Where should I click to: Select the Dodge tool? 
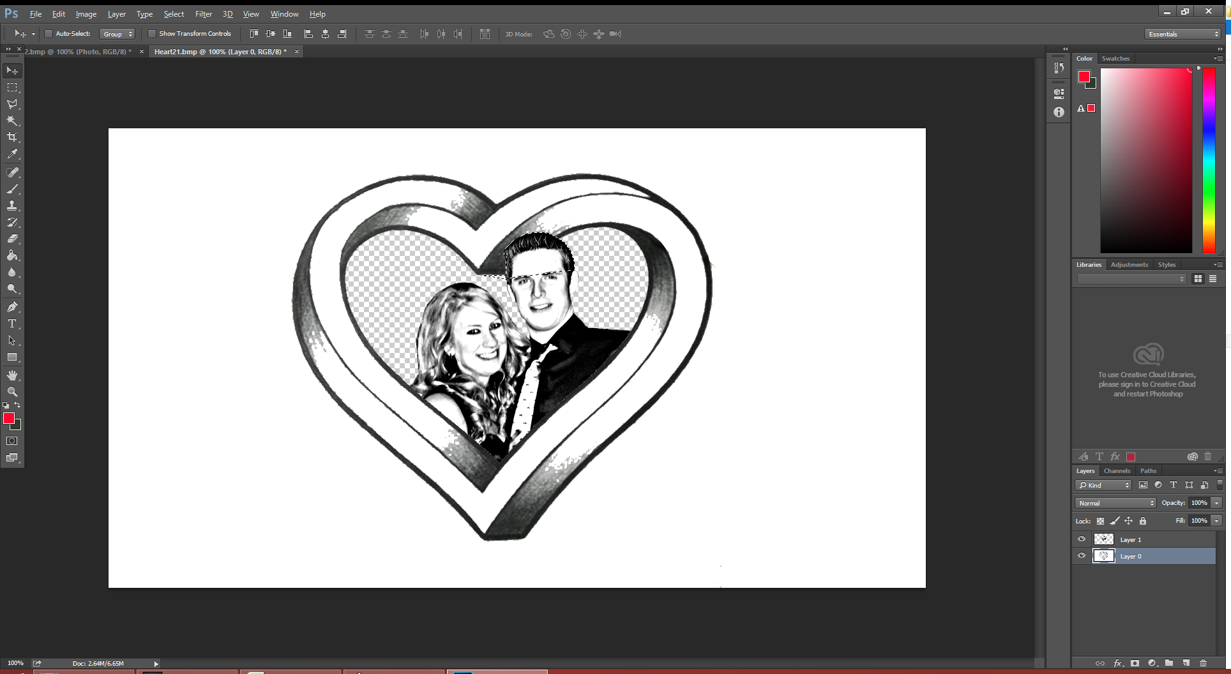12,288
